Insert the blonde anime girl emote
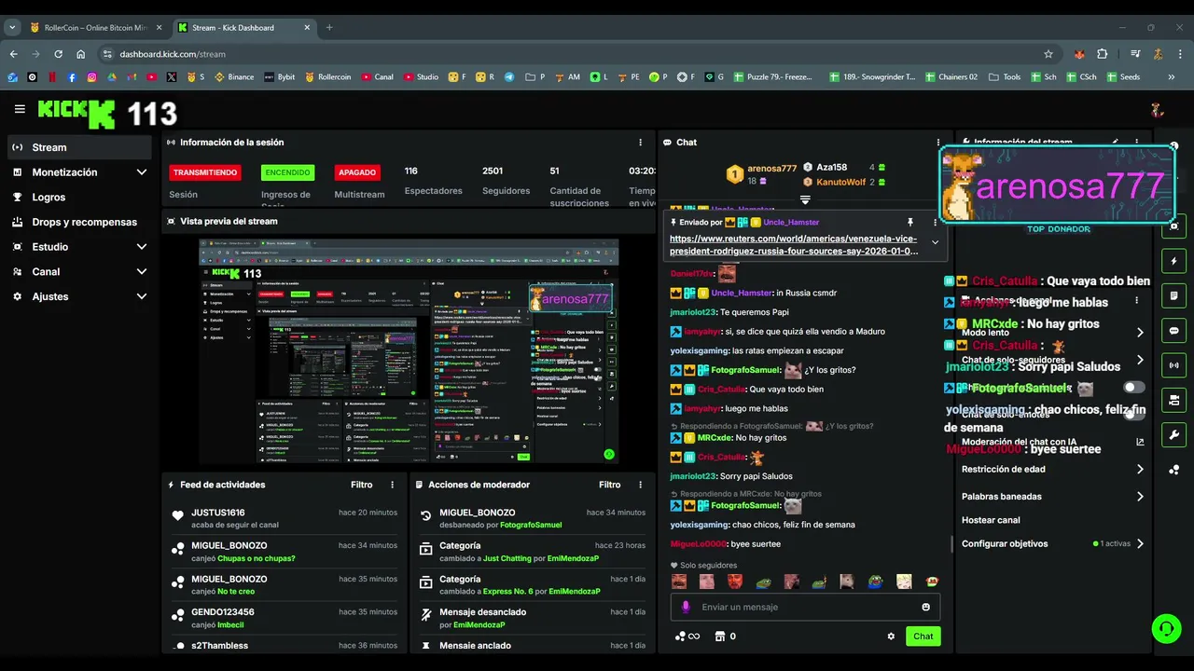The image size is (1194, 671). tap(904, 582)
